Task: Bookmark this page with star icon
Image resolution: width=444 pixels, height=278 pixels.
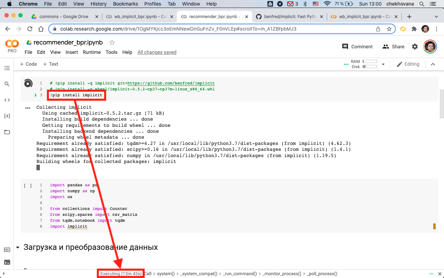Action: [x=389, y=29]
